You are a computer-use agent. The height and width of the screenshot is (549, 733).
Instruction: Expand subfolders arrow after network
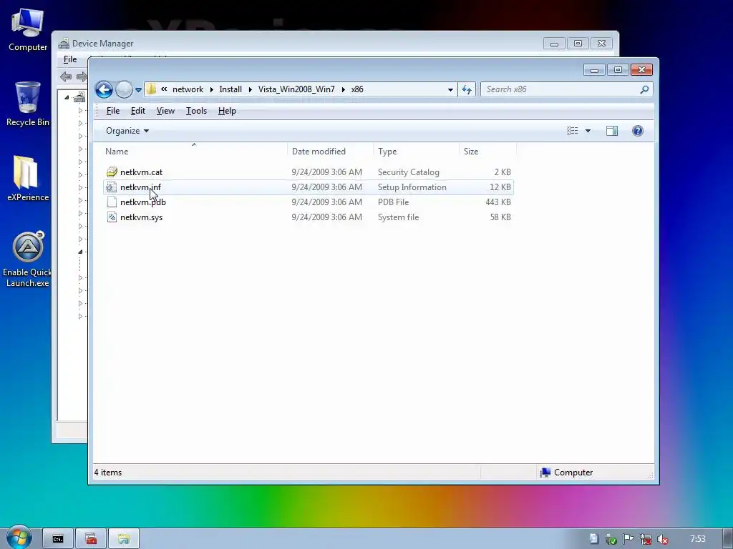coord(211,89)
